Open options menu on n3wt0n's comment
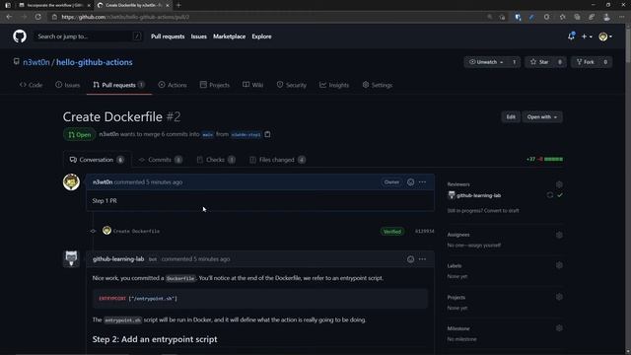631x355 pixels. (422, 182)
